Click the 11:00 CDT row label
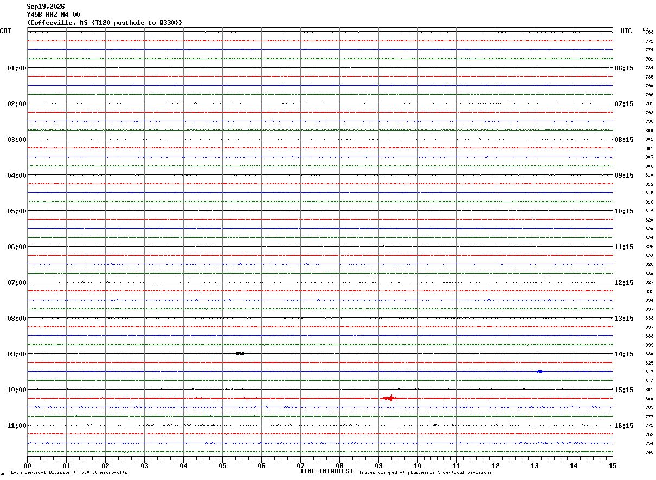Screen dimensions: 656x480 click(17, 426)
